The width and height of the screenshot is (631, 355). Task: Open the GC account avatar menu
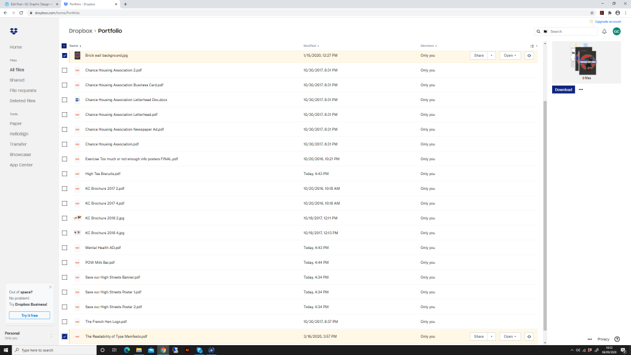[616, 31]
